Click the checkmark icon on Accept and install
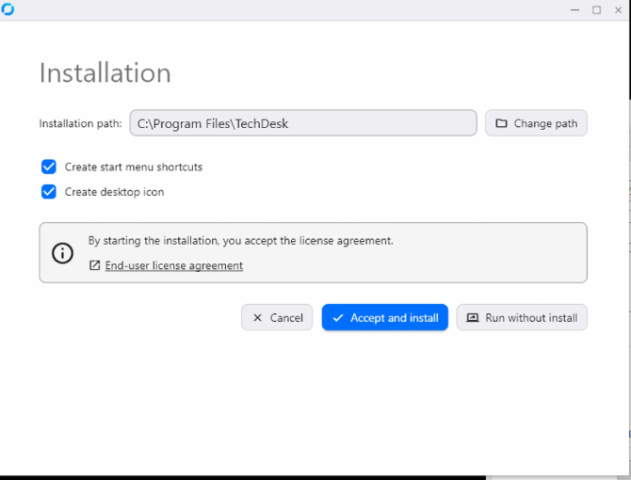The image size is (631, 480). (338, 317)
